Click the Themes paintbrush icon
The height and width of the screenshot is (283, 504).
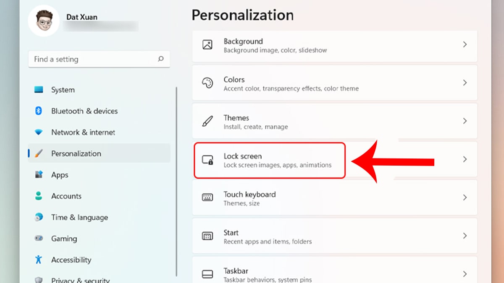click(207, 122)
